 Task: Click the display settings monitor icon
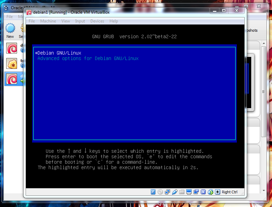pyautogui.click(x=189, y=192)
